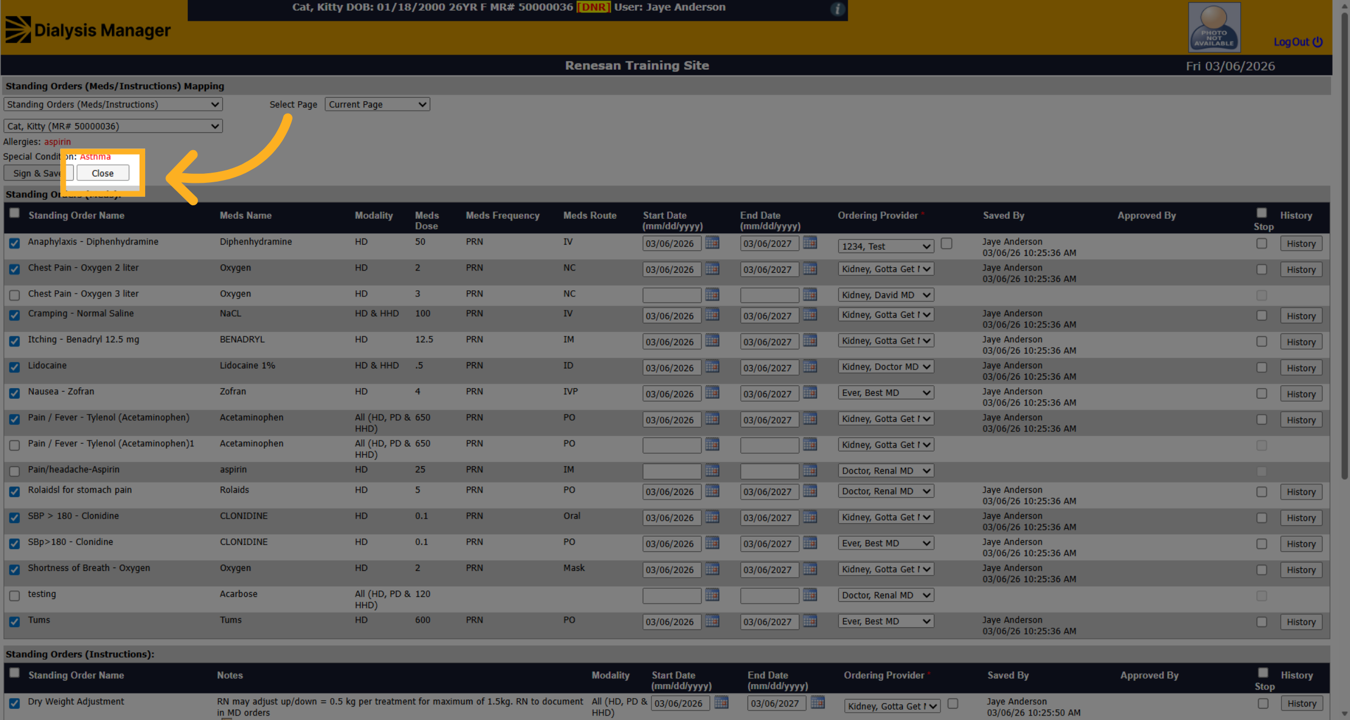Screen dimensions: 1350x720
Task: Click start date field for Pain/headache-Aspirin
Action: pyautogui.click(x=672, y=471)
